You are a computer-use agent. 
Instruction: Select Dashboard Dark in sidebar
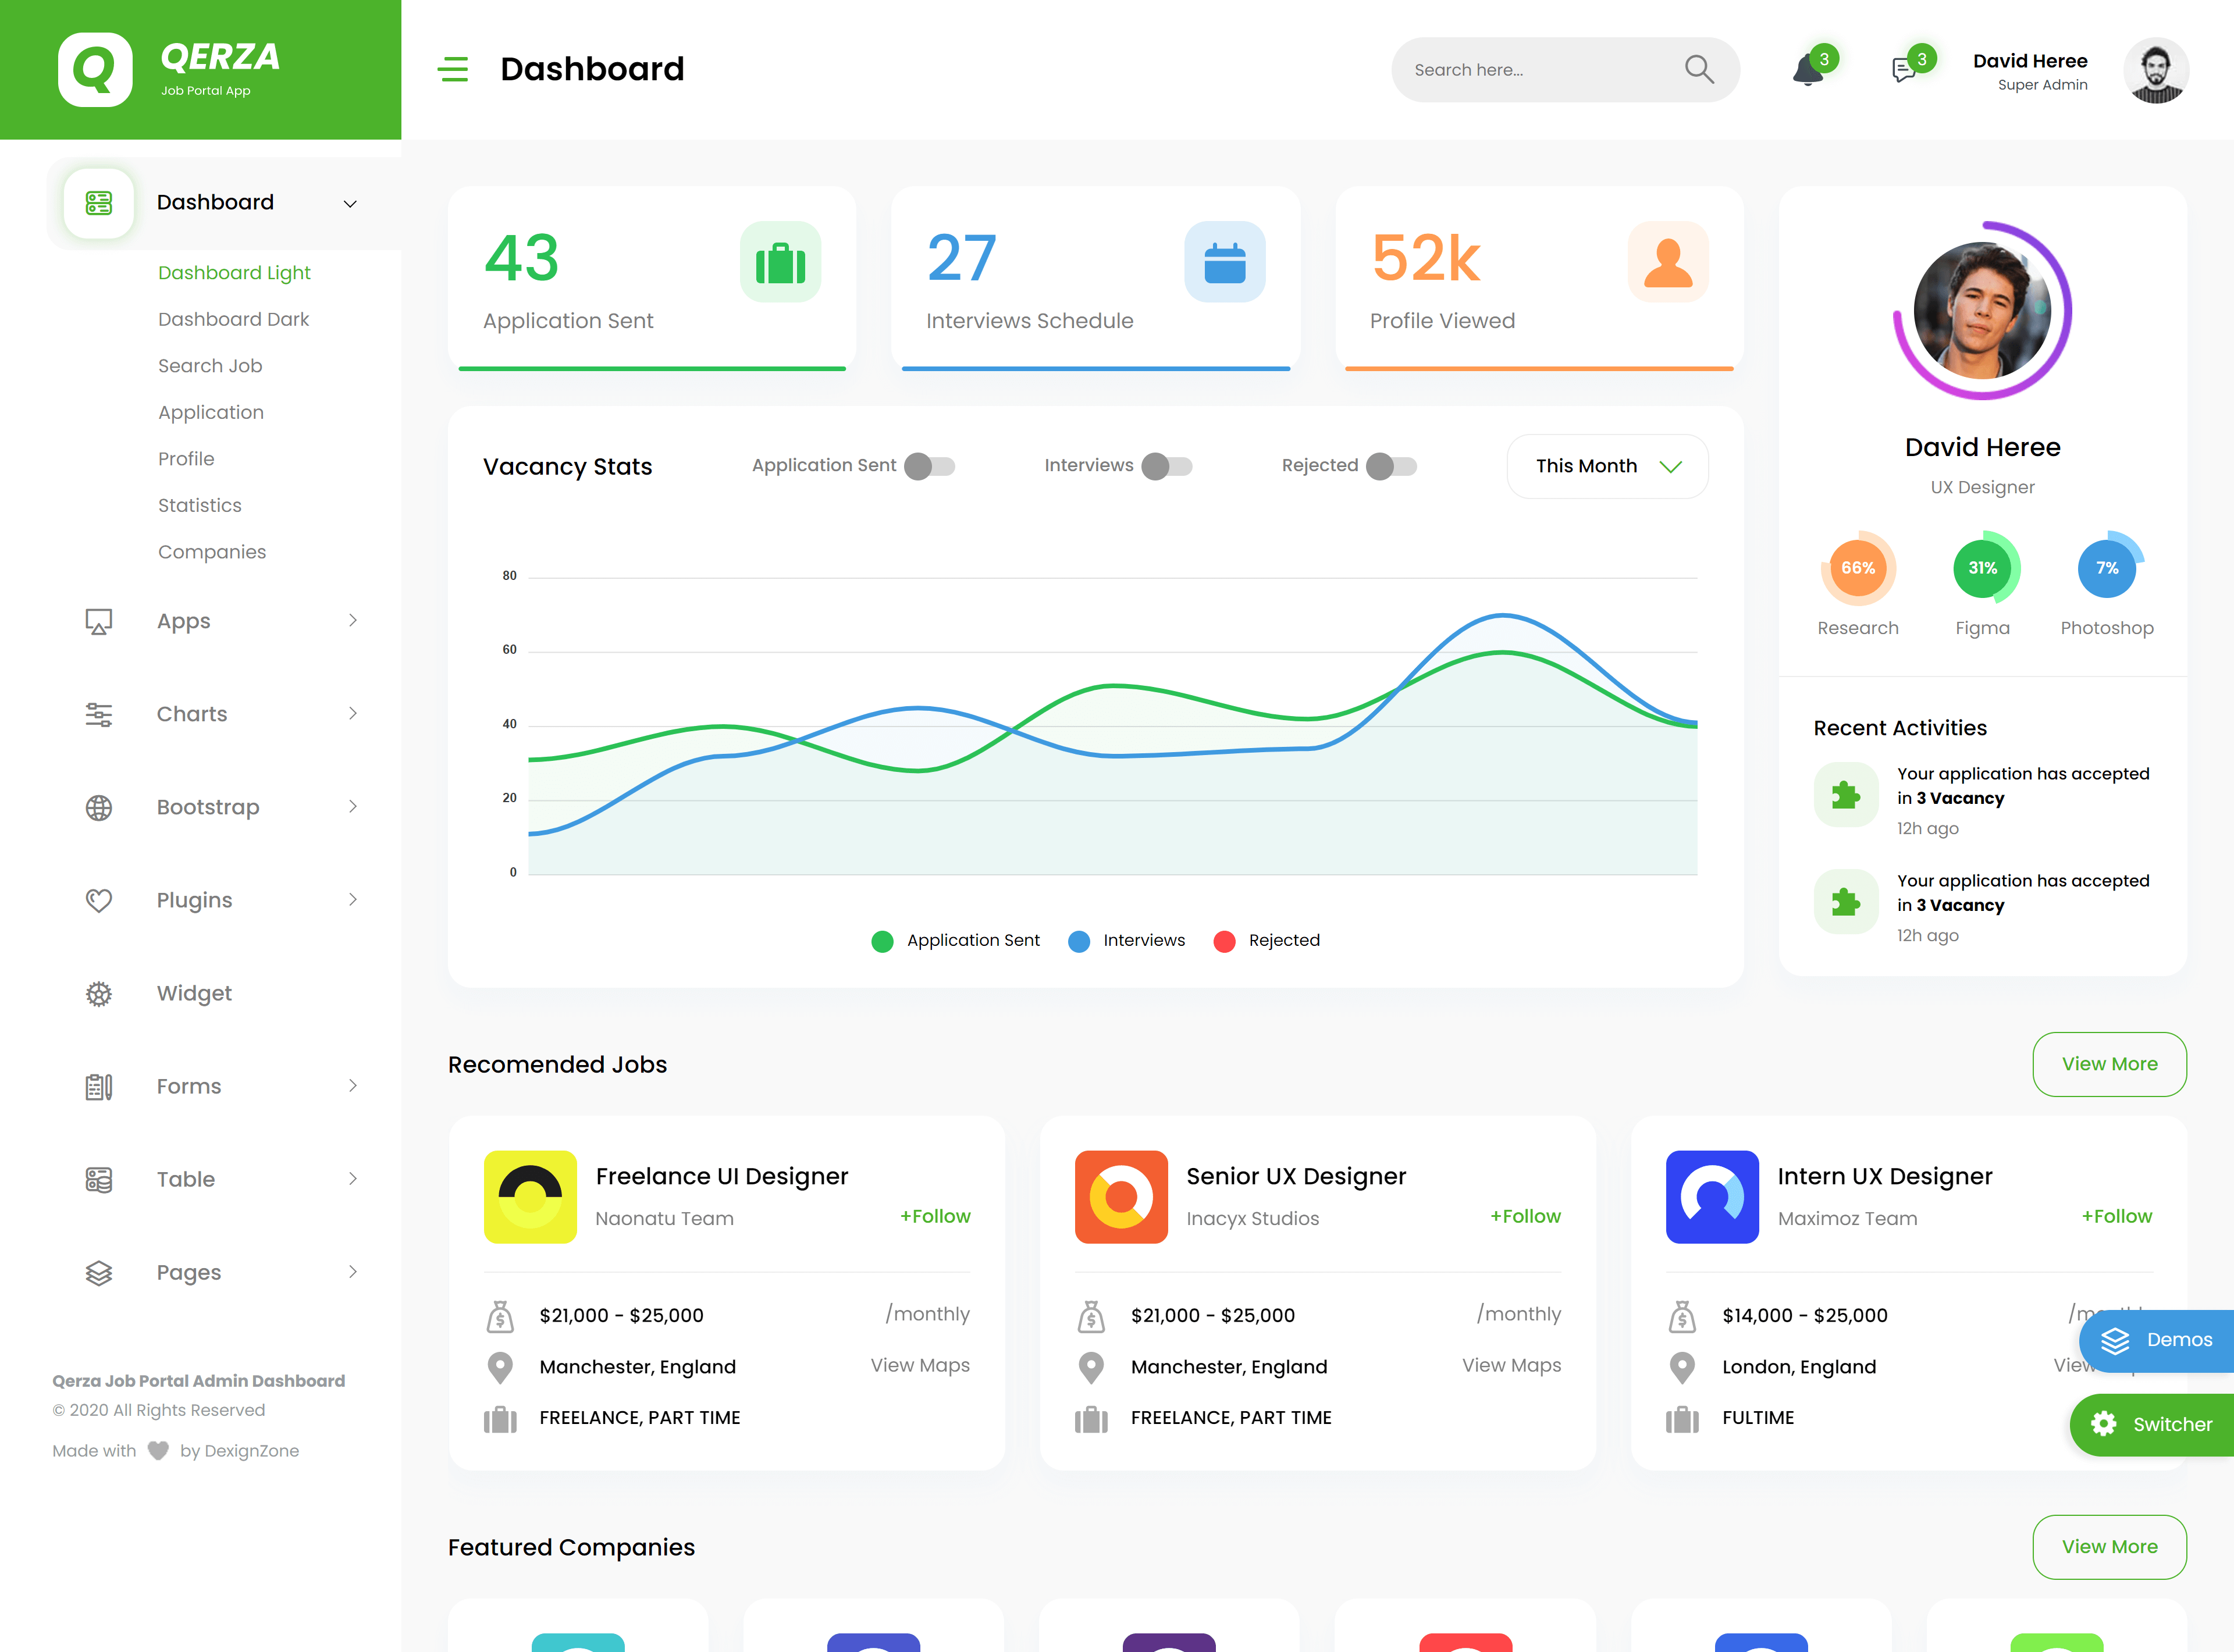click(x=233, y=319)
